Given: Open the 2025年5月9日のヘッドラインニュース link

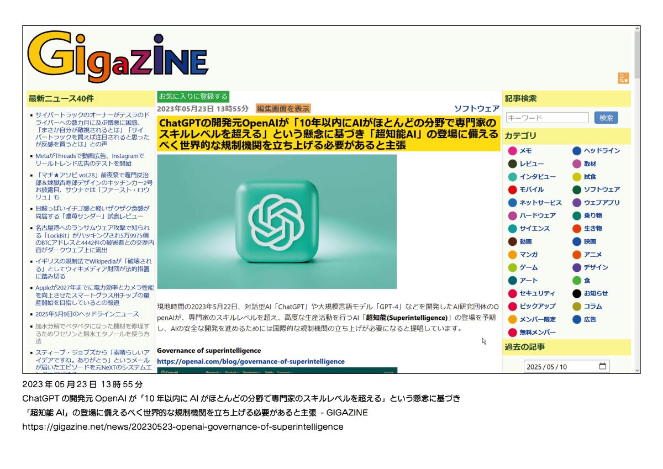Looking at the screenshot, I should (87, 314).
